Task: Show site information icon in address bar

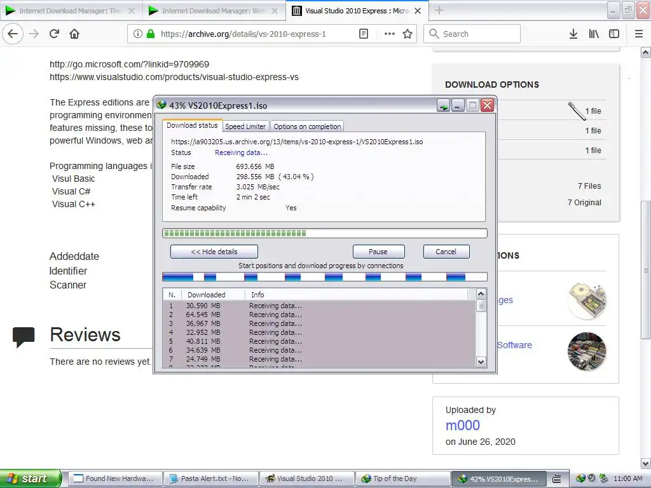Action: point(138,34)
